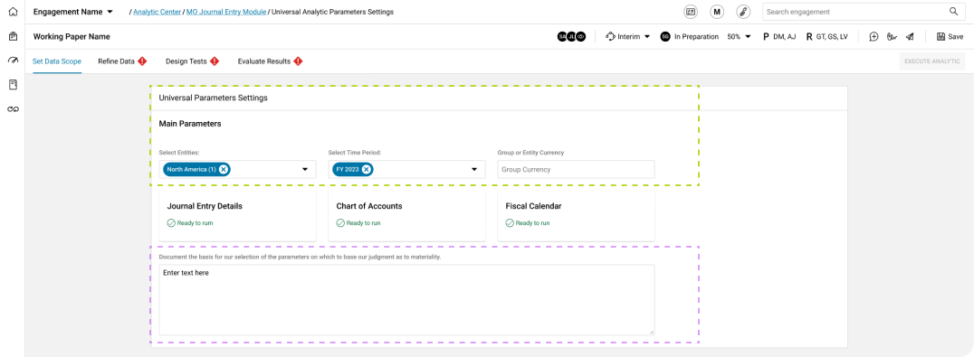Click the Group Currency input field
The image size is (974, 357).
[x=576, y=169]
